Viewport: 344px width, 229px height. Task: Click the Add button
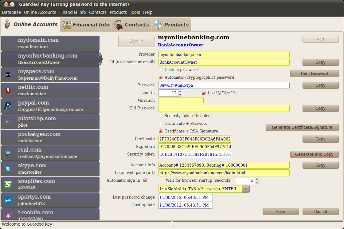coord(320,39)
